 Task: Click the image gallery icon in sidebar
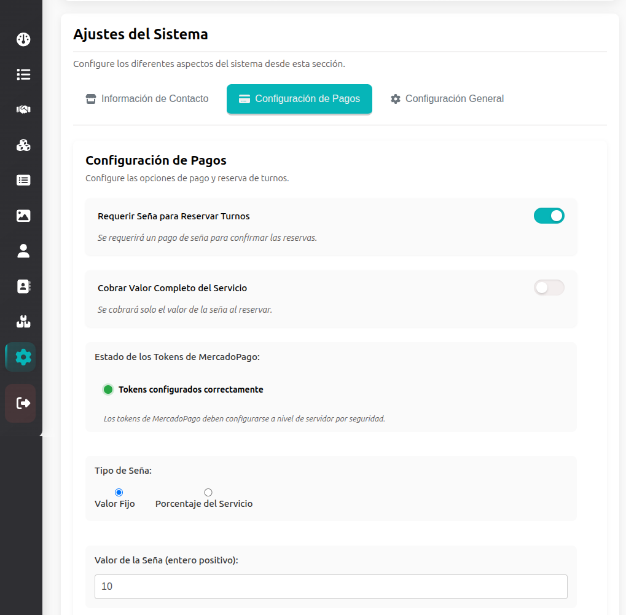click(x=23, y=216)
